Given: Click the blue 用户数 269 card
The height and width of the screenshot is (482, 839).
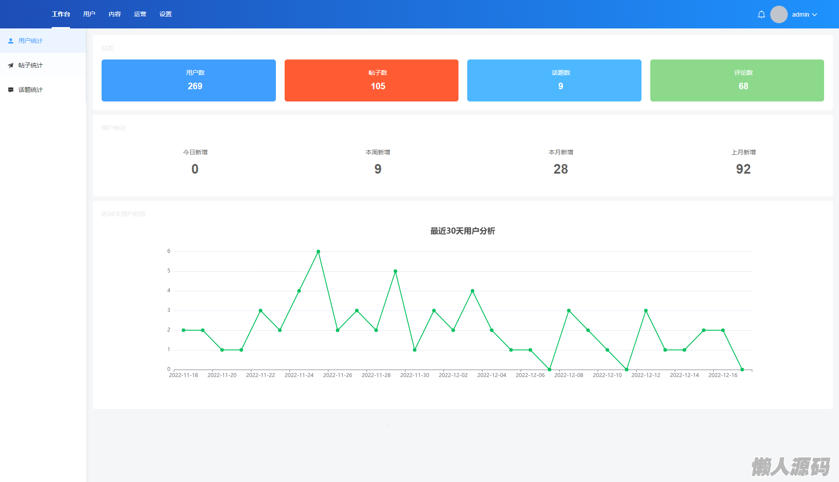Looking at the screenshot, I should (188, 80).
